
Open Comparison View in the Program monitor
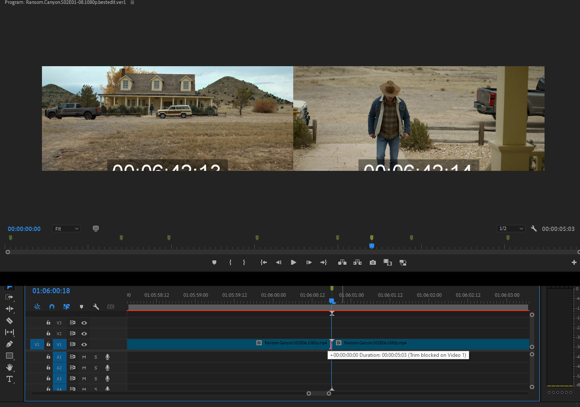[388, 263]
